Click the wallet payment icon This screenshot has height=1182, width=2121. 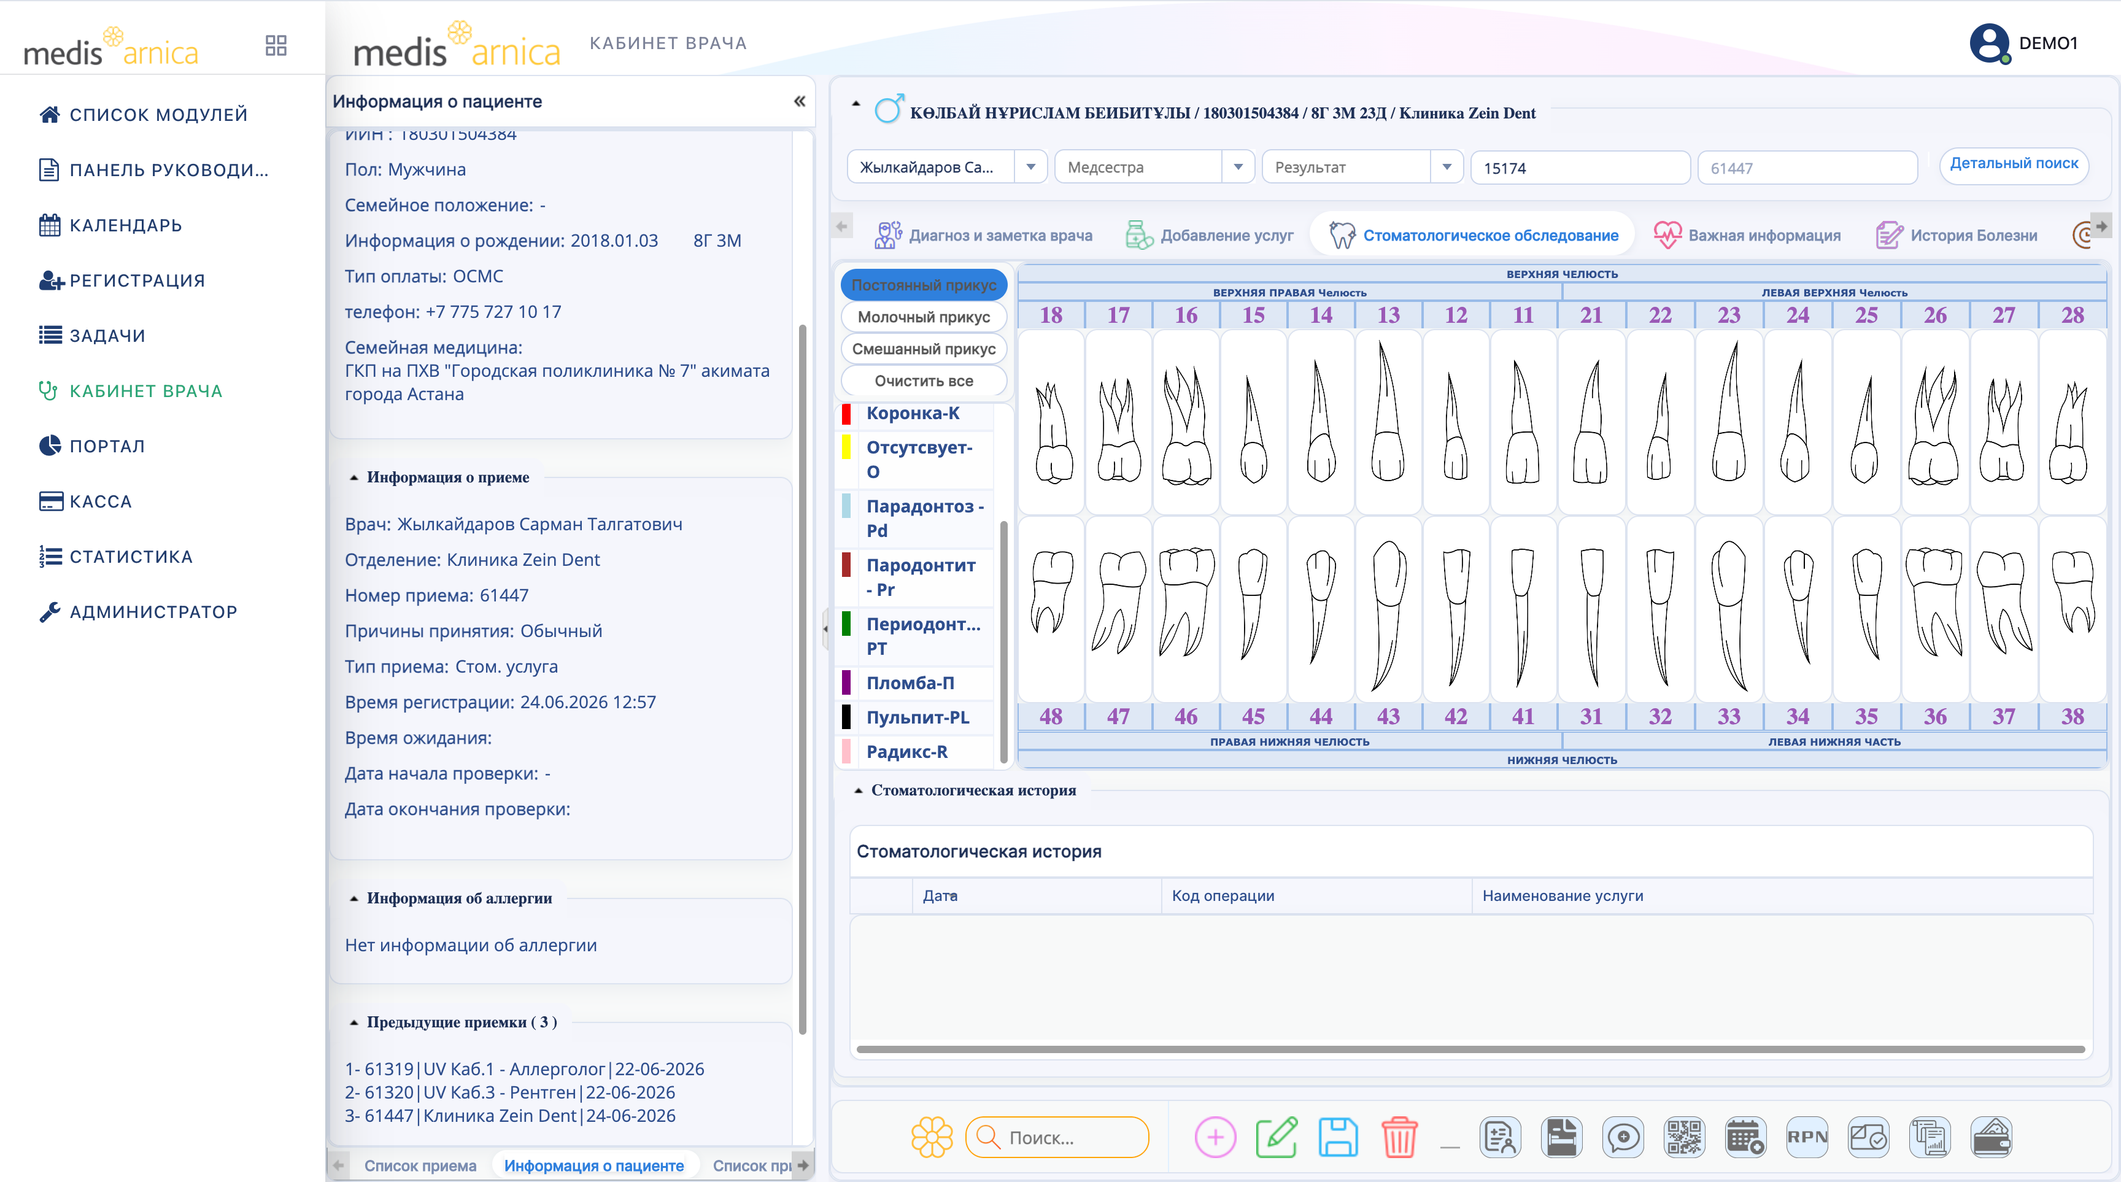1991,1137
